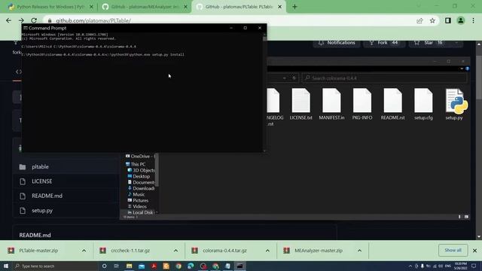Click the GitHub Notifications button
Screen dimensions: 482x271
[337, 43]
